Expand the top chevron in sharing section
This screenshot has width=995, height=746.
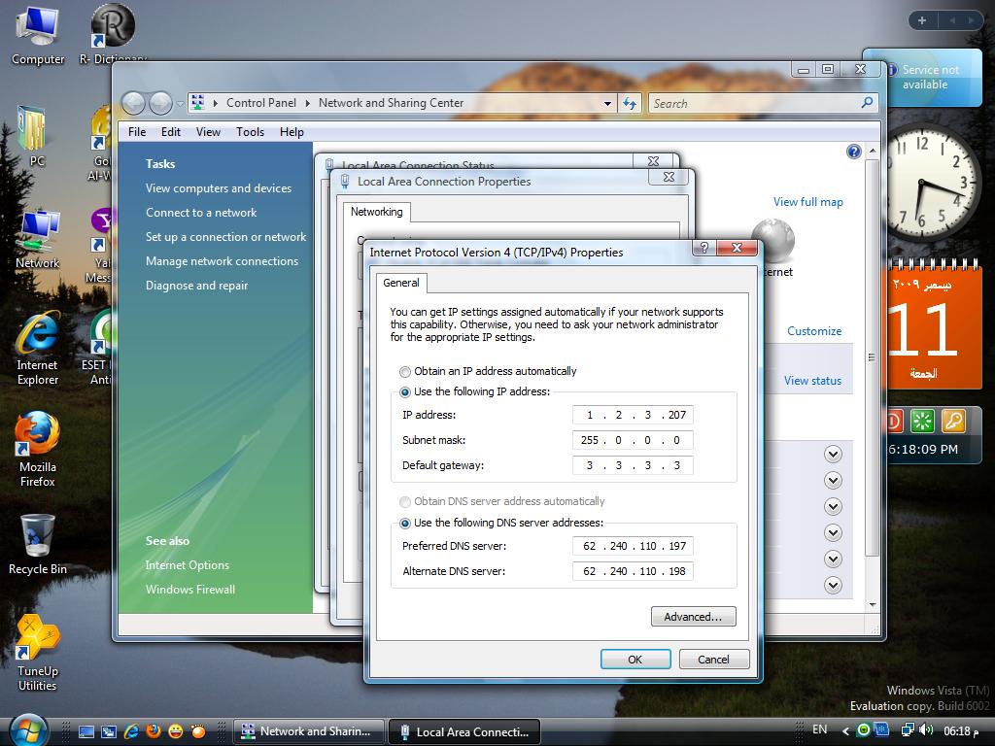pyautogui.click(x=833, y=454)
